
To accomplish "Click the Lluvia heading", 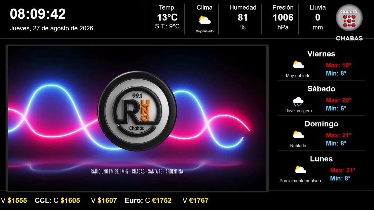I will (x=318, y=8).
